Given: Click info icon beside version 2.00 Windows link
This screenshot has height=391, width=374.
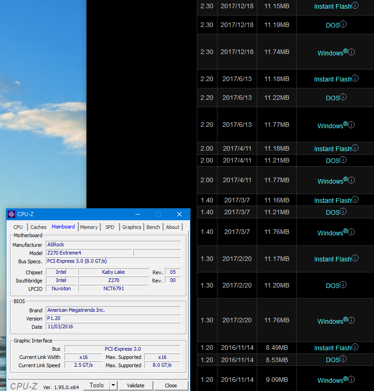Looking at the screenshot, I should (x=352, y=180).
